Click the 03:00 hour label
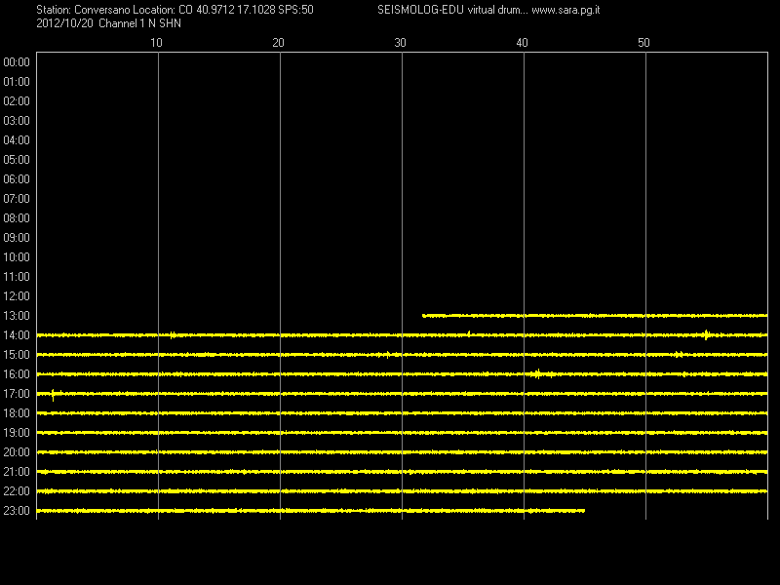 (17, 120)
